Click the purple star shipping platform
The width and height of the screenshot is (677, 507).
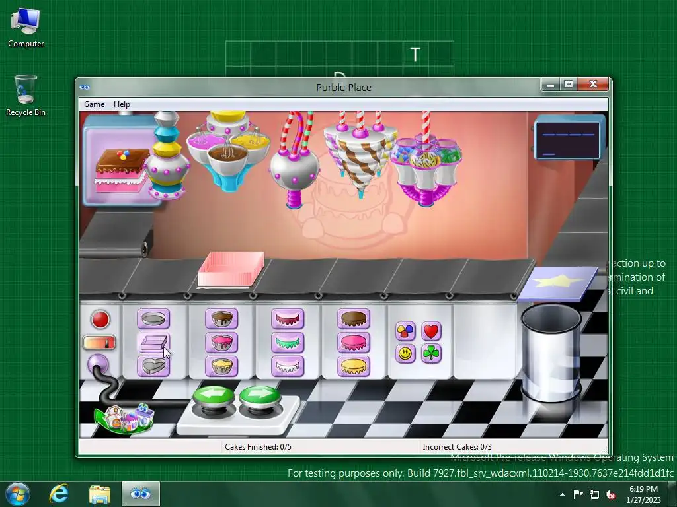pyautogui.click(x=558, y=284)
